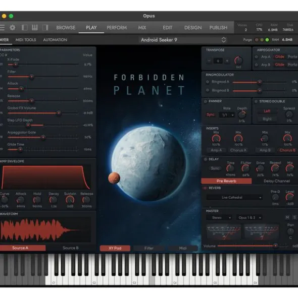Click the orange XY pad planet marker

[114, 178]
